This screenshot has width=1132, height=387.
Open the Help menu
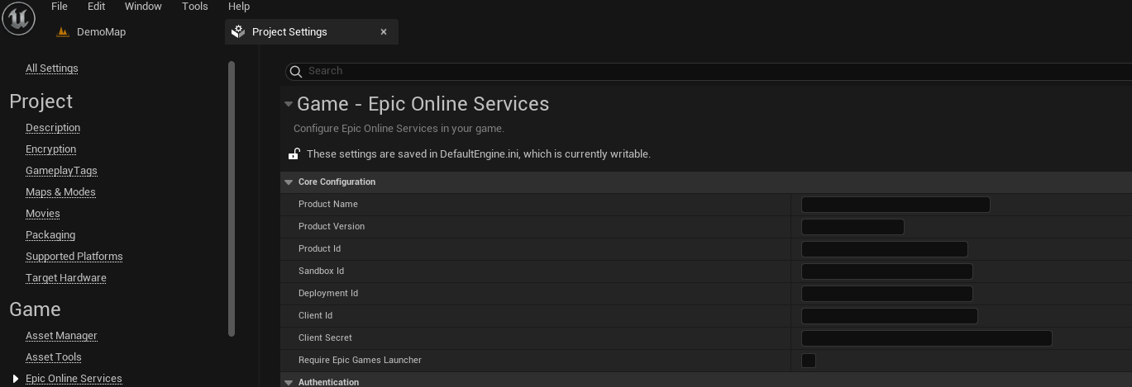tap(239, 7)
